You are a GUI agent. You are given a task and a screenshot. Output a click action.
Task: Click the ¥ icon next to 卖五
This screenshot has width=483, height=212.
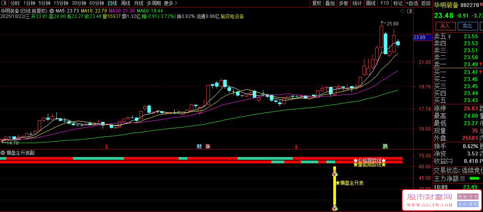450,36
